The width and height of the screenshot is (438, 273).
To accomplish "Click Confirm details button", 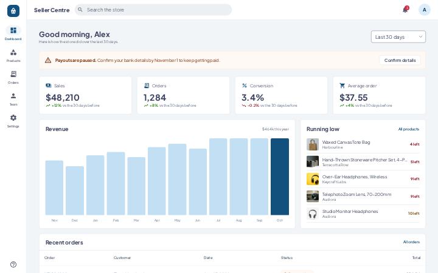I will (400, 60).
